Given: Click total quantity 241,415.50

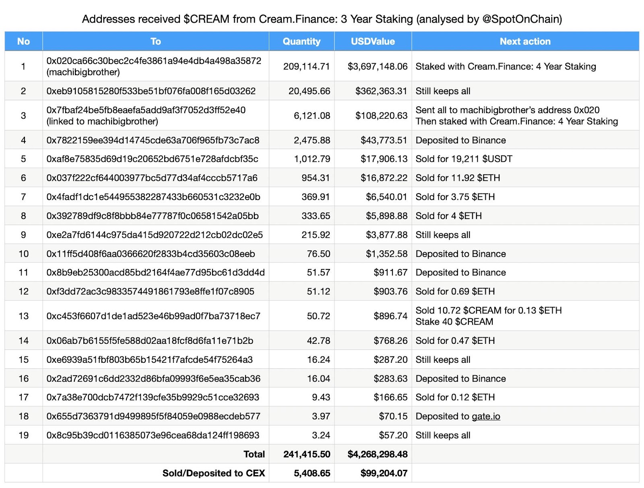Looking at the screenshot, I should 307,454.
